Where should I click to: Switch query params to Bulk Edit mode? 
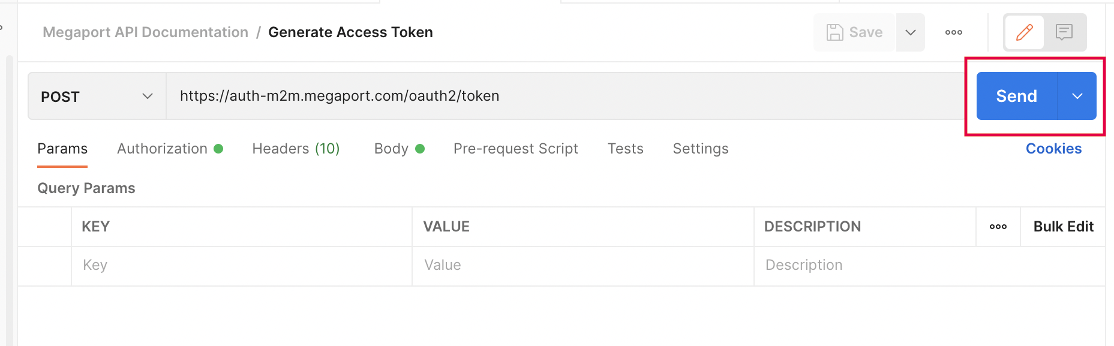click(x=1063, y=227)
